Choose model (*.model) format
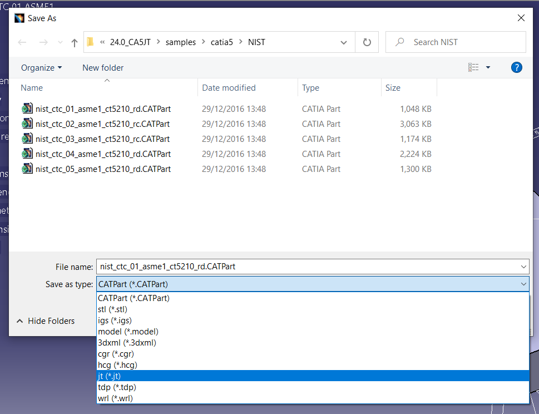This screenshot has width=539, height=414. point(313,332)
